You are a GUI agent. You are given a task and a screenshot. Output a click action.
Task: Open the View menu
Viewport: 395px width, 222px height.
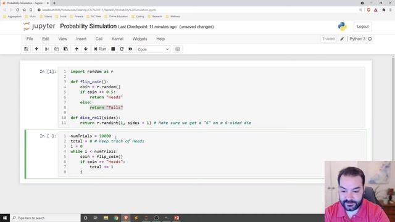[63, 39]
